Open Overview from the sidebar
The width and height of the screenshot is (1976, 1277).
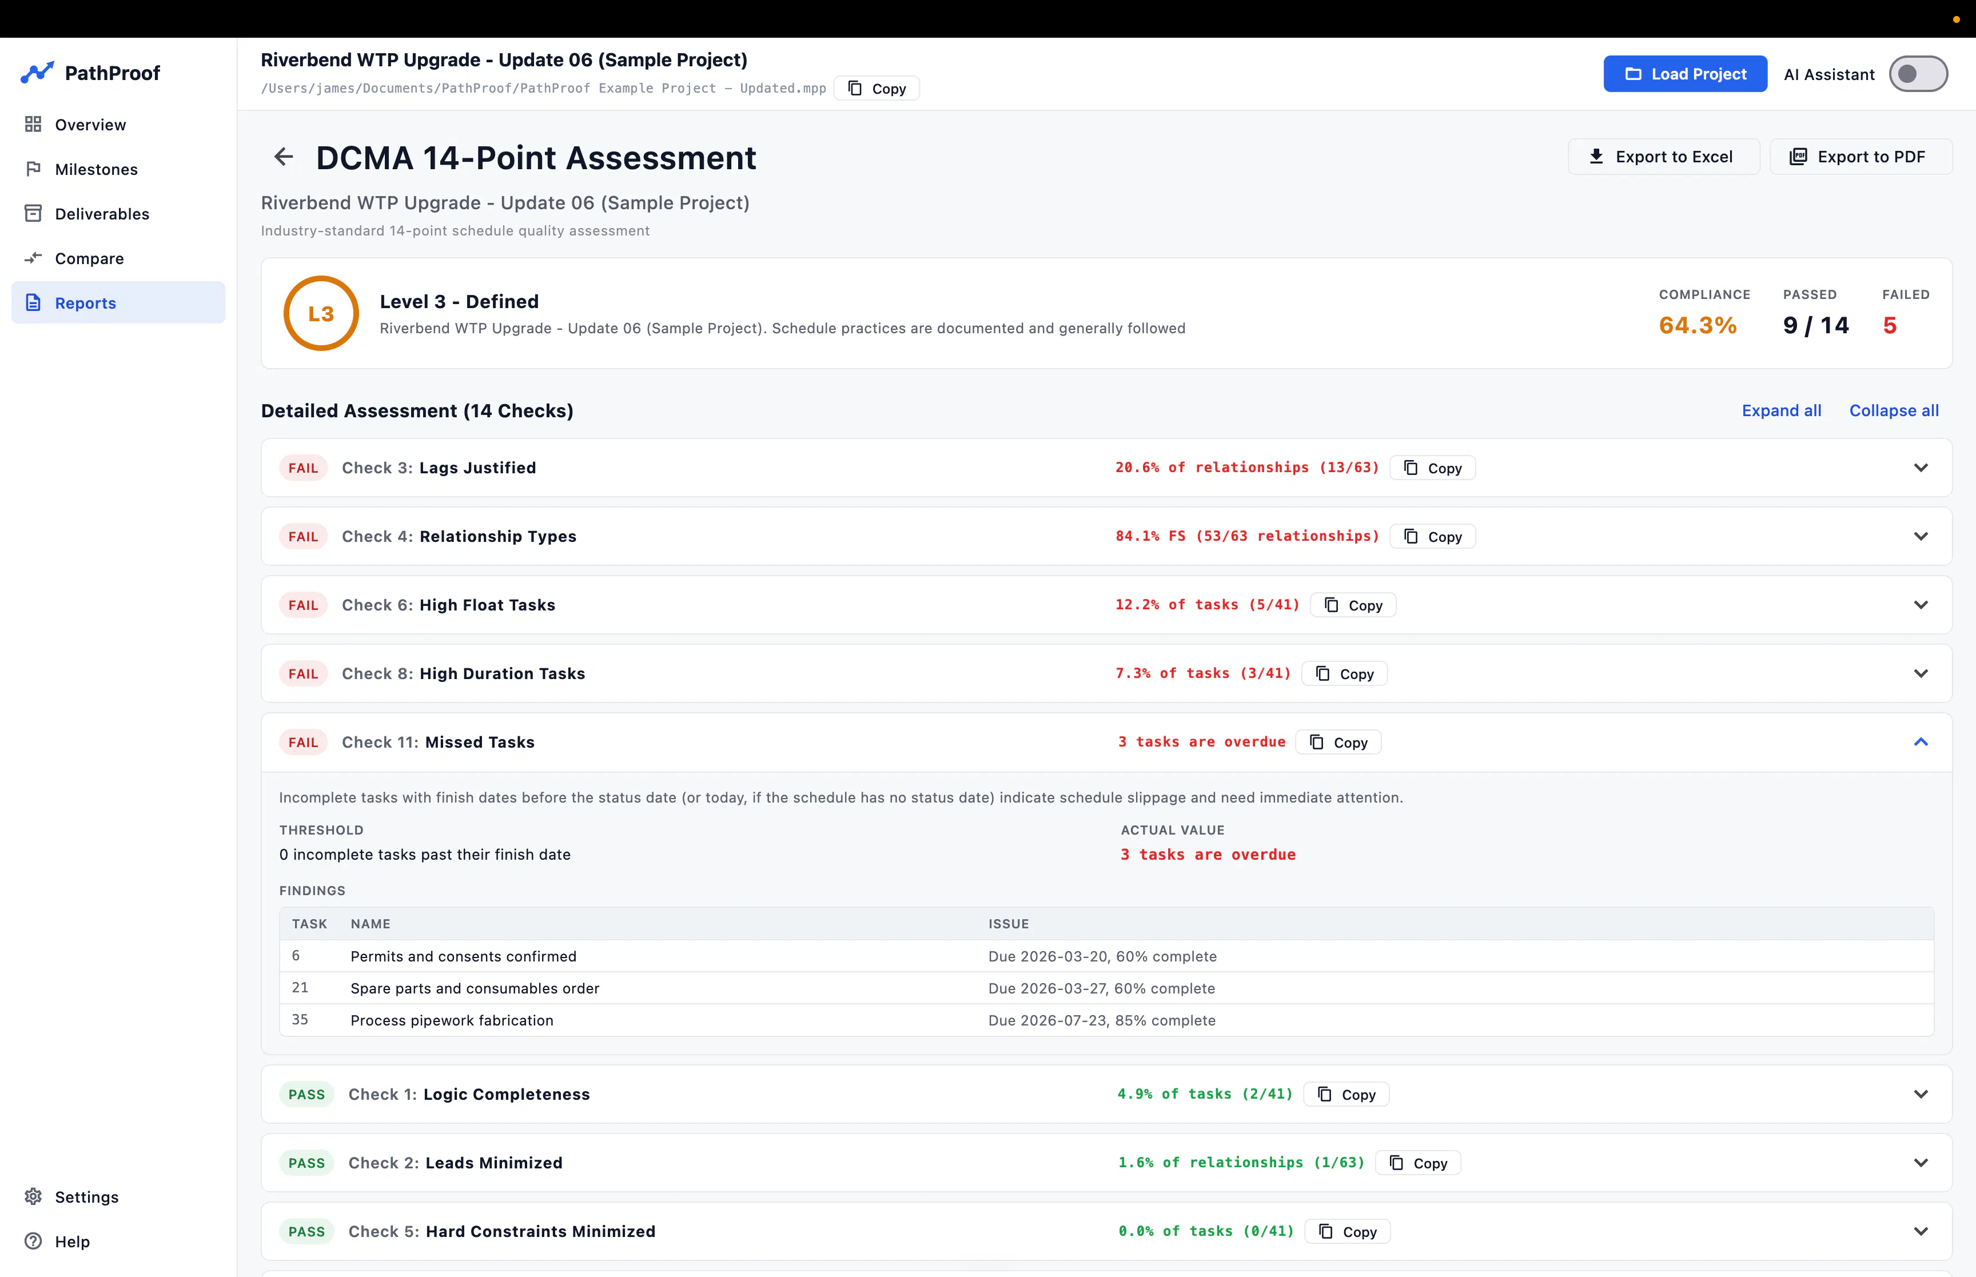click(118, 125)
